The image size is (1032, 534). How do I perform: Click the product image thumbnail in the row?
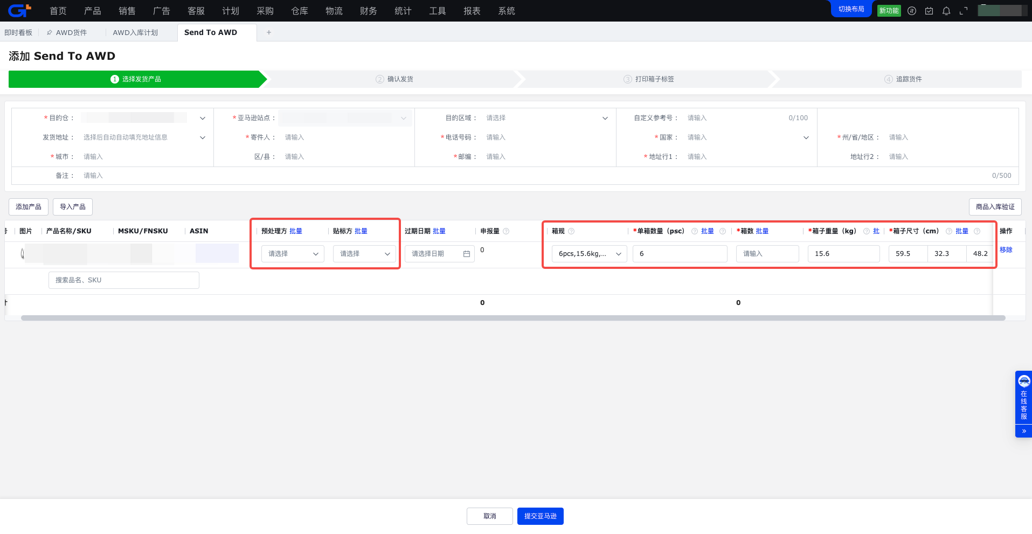point(23,253)
